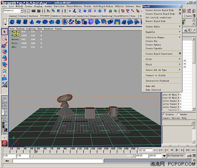
Task: Create a polygon cone from the shelf
Action: (32, 22)
